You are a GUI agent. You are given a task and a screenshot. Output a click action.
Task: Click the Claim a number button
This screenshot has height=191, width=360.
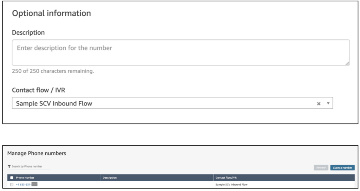click(x=342, y=168)
